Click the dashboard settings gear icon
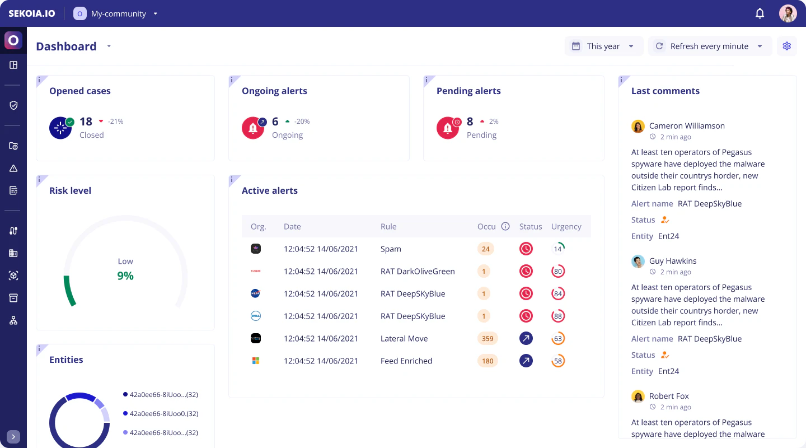806x448 pixels. point(787,46)
